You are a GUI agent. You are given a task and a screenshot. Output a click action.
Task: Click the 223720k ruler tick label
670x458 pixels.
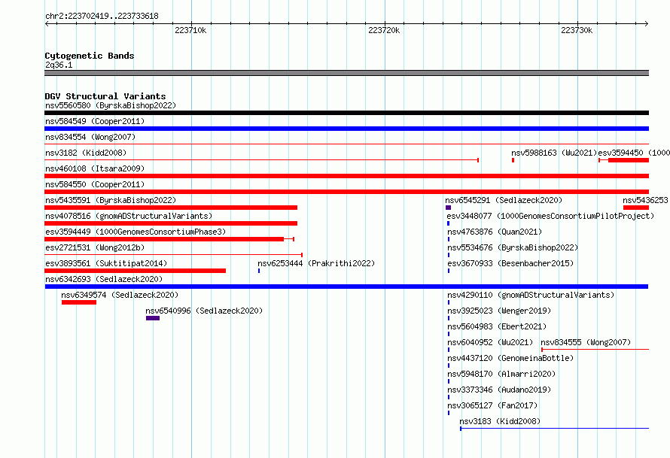384,30
